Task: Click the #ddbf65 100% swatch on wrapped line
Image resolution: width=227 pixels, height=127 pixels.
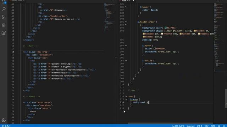Action: tap(144, 37)
